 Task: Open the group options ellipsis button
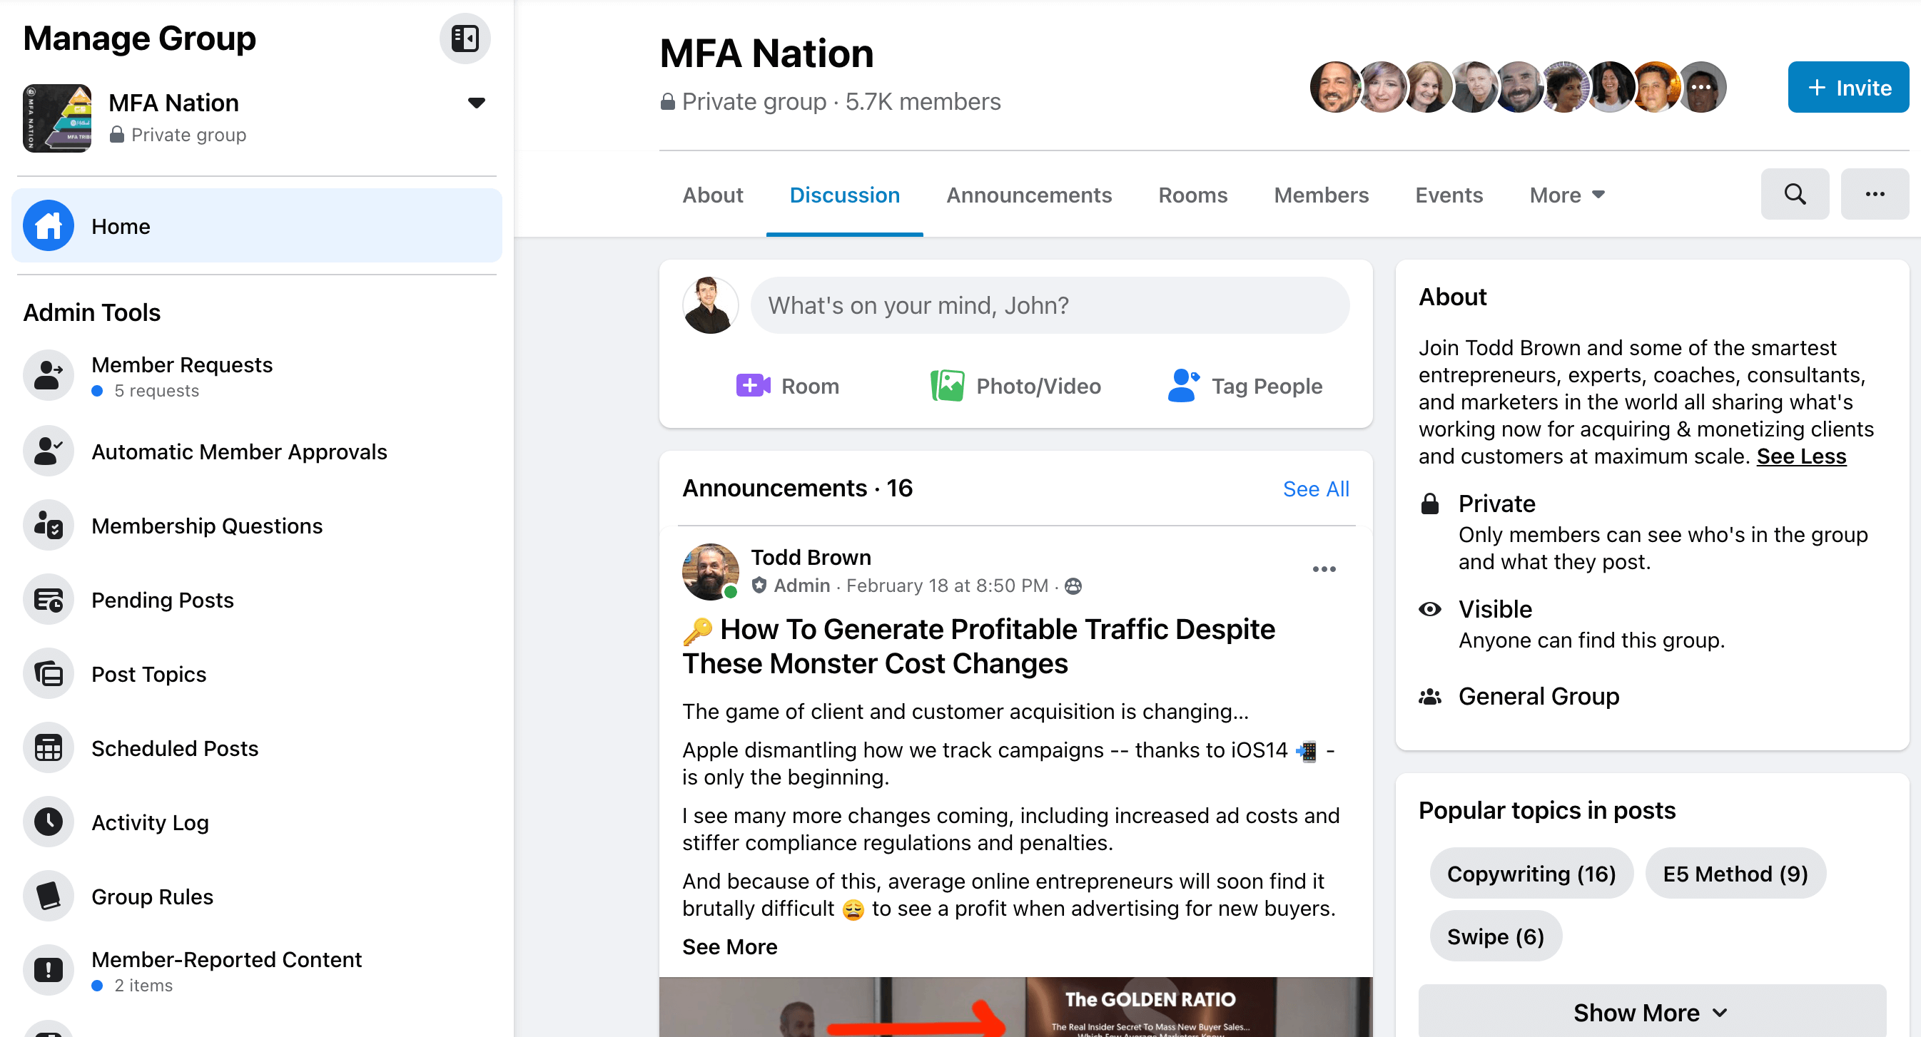1875,195
